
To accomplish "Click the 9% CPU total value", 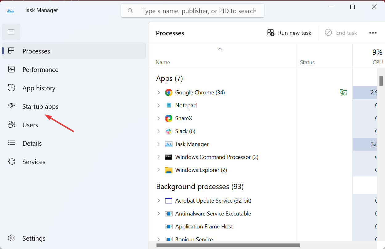I will click(377, 52).
